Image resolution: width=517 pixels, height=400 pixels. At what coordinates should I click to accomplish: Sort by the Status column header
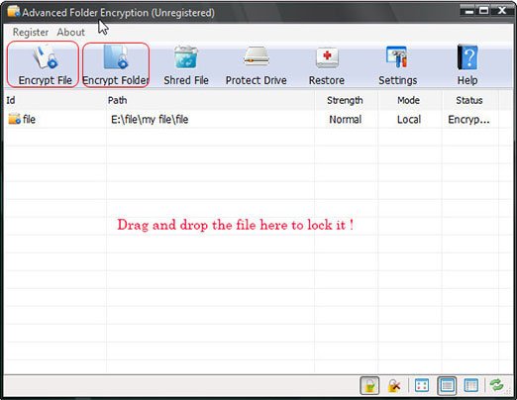[469, 100]
